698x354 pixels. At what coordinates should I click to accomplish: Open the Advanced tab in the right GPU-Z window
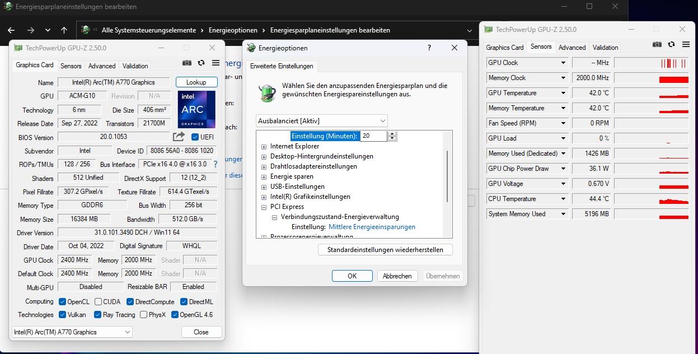[572, 48]
